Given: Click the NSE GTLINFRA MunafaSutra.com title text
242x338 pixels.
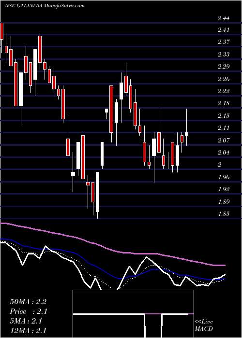Looking at the screenshot, I should click(x=45, y=6).
